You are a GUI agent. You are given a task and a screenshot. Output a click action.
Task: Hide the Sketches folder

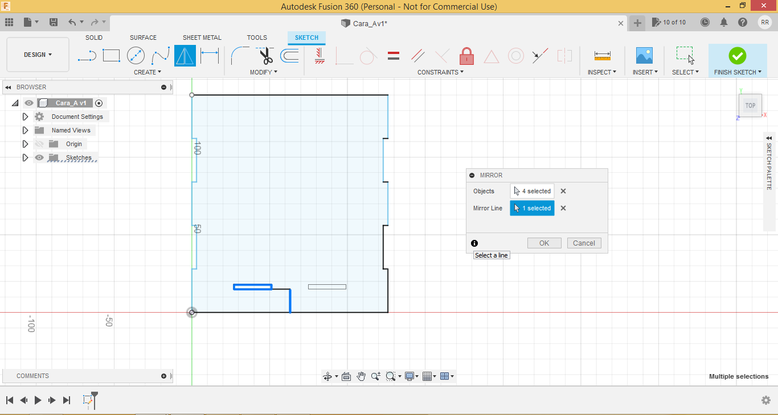[39, 157]
